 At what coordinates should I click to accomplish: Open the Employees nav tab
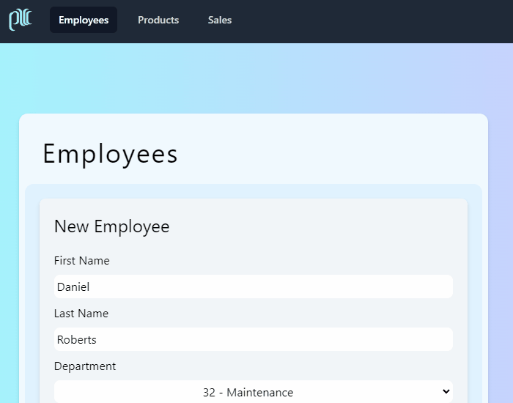84,20
